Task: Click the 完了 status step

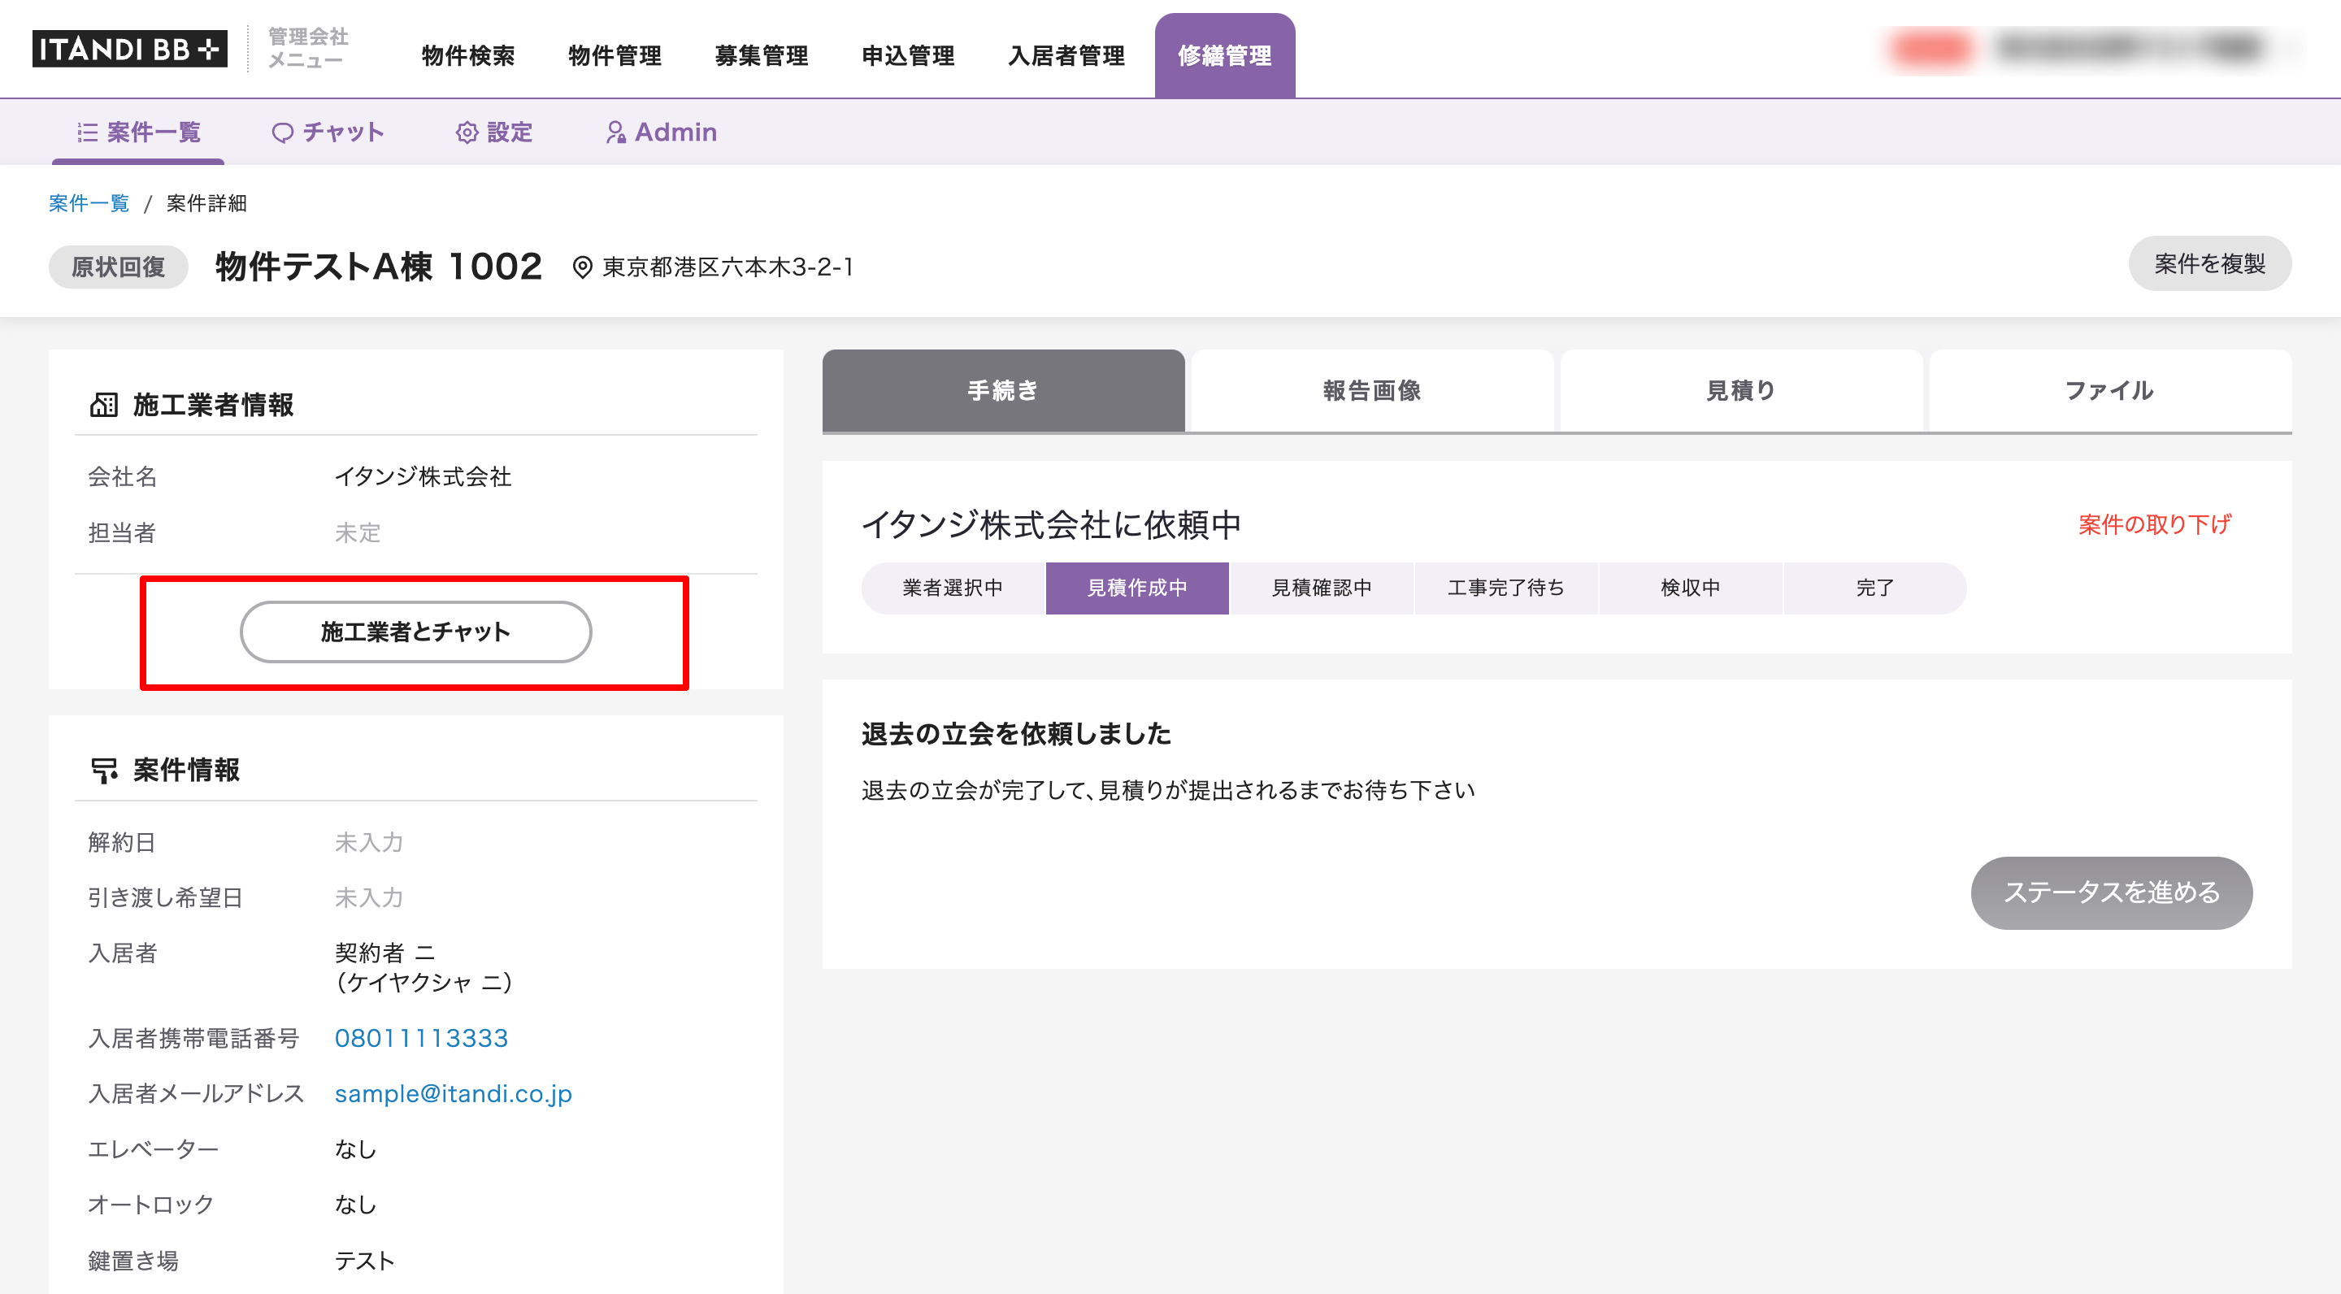Action: 1874,588
